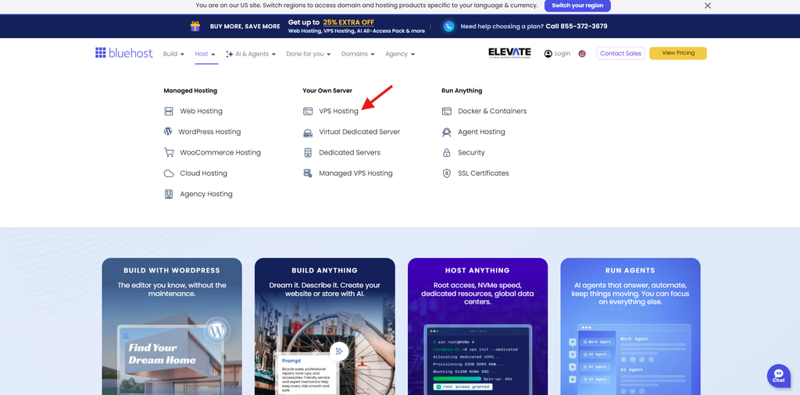Click the View Pricing button
The width and height of the screenshot is (800, 395).
click(x=678, y=54)
